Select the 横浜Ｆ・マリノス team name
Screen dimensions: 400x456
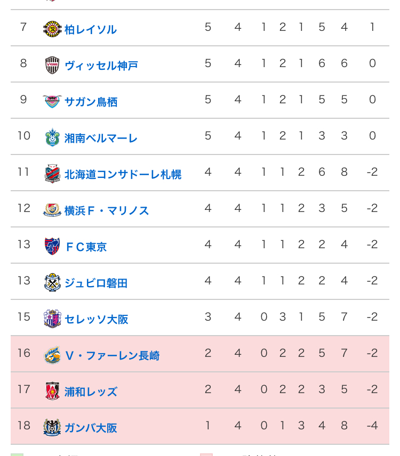[x=107, y=210]
